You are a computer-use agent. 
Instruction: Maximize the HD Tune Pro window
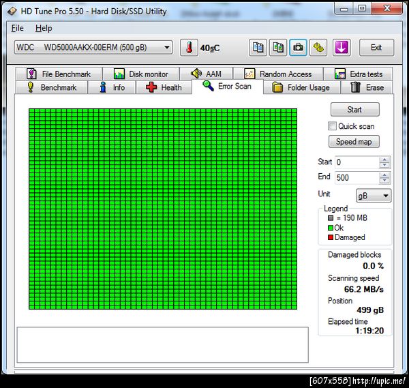362,9
